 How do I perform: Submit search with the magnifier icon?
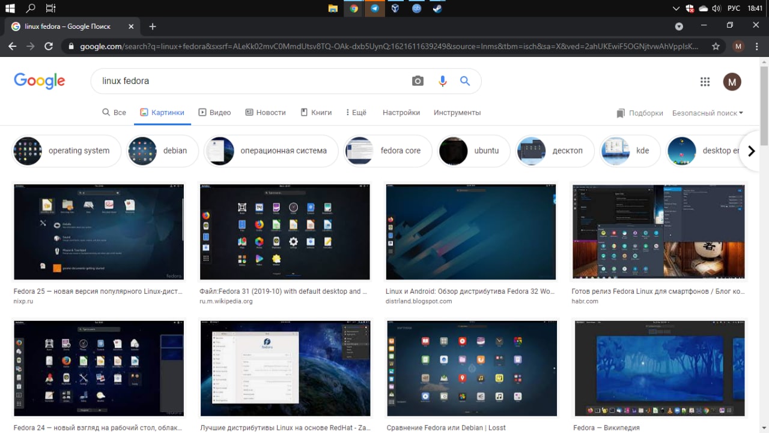[465, 81]
